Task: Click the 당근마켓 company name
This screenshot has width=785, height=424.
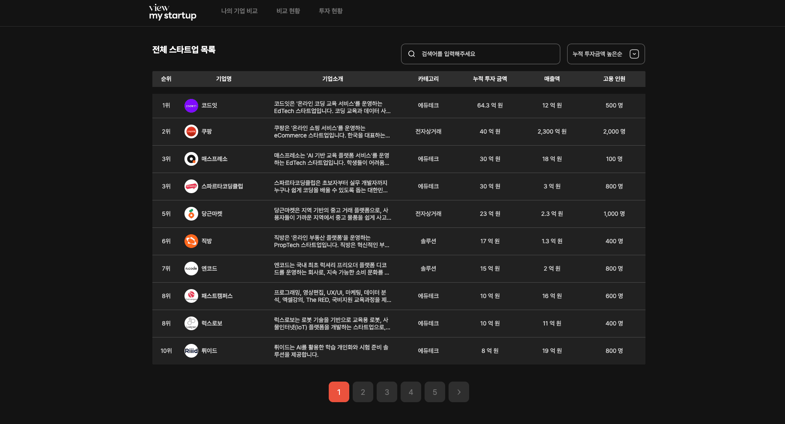Action: (x=212, y=214)
